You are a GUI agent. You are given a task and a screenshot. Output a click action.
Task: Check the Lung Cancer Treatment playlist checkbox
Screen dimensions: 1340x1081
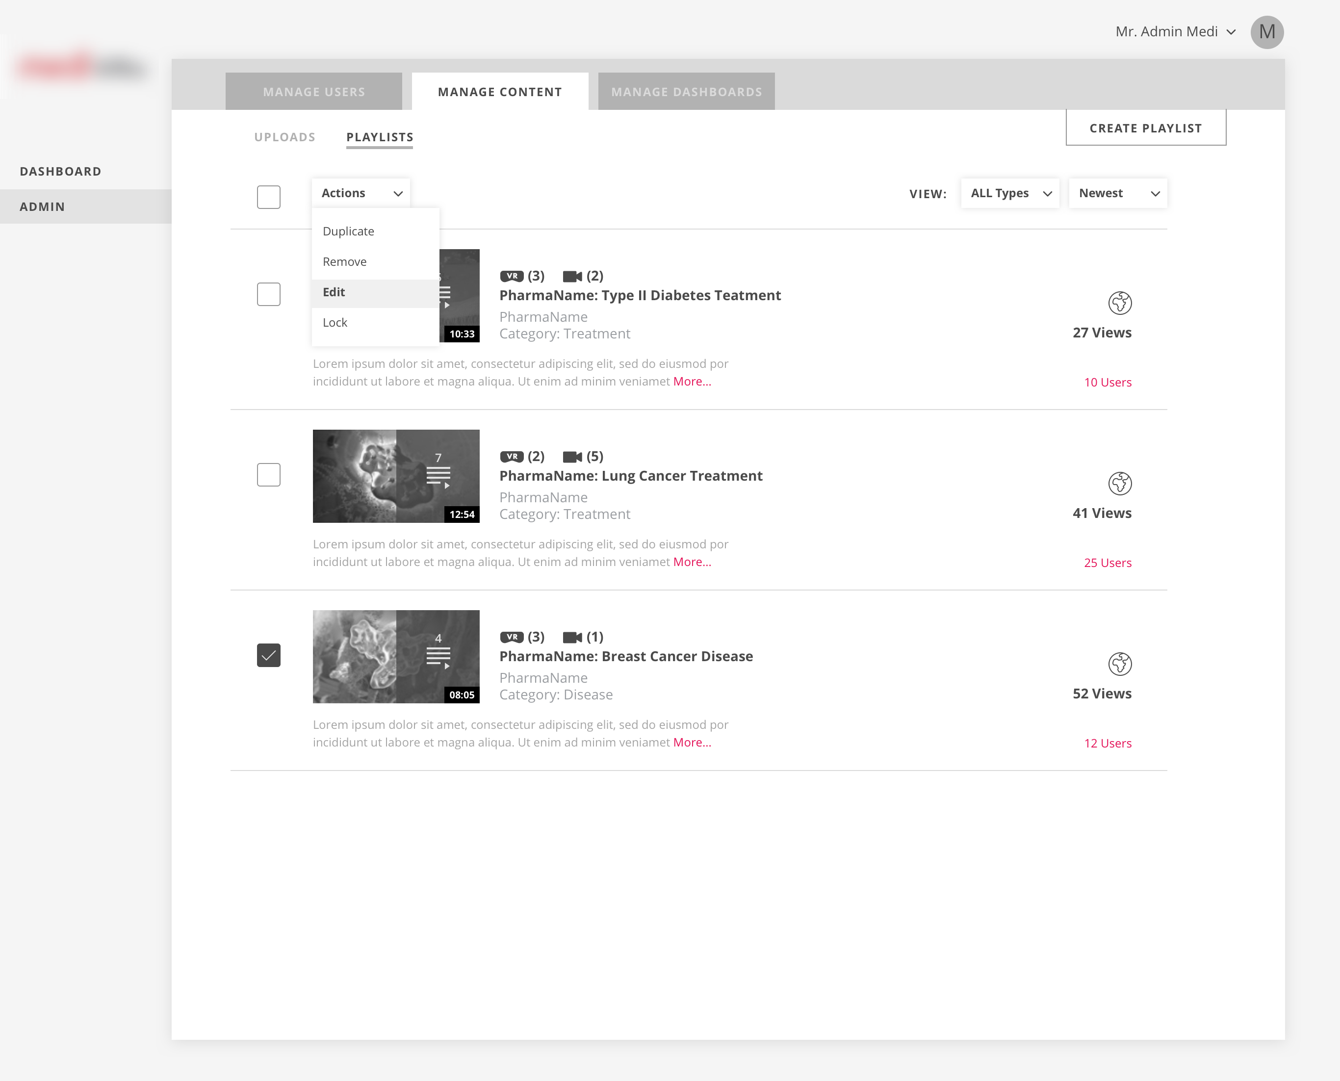point(268,474)
